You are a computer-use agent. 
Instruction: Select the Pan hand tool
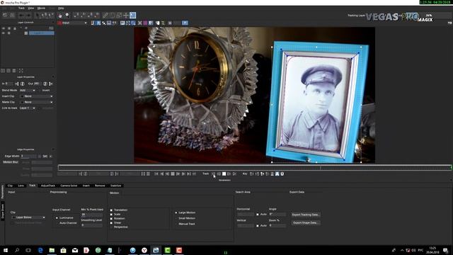59,16
